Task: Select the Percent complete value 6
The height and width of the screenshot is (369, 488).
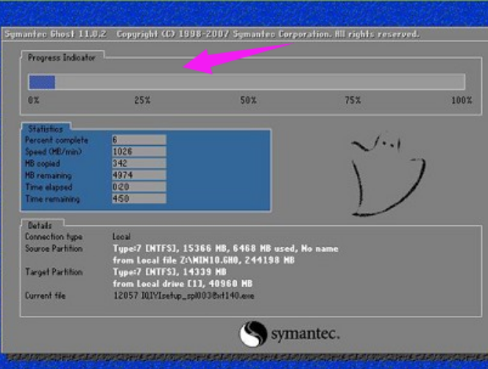Action: [139, 140]
